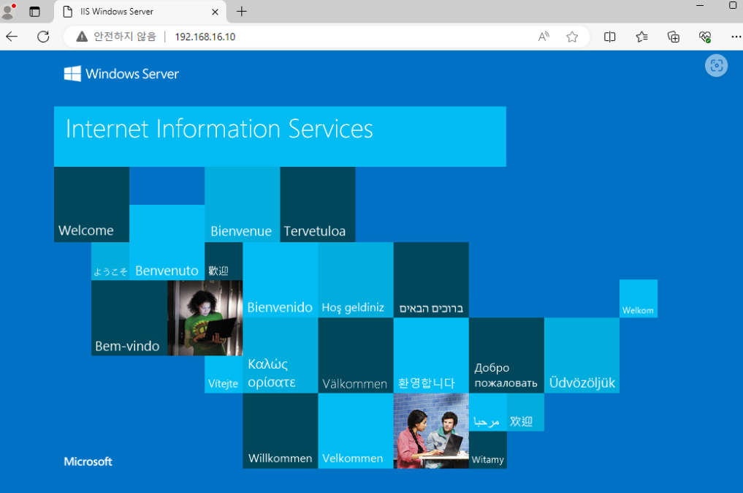Select the IIS Windows Server tab
743x493 pixels.
click(x=140, y=12)
